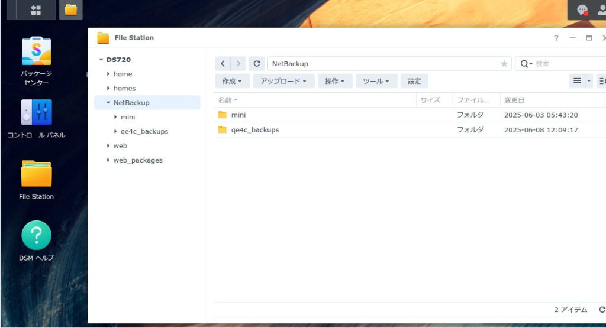Screen dimensions: 606x328
Task: Click date 2025-06-03 05:43:20
Action: (541, 115)
